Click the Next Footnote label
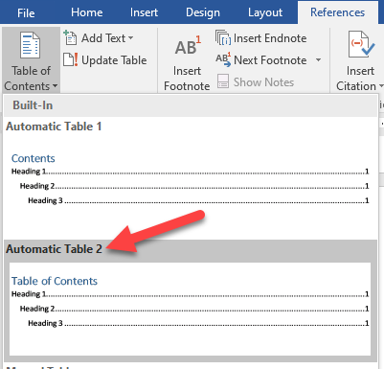The width and height of the screenshot is (384, 369). pos(270,60)
